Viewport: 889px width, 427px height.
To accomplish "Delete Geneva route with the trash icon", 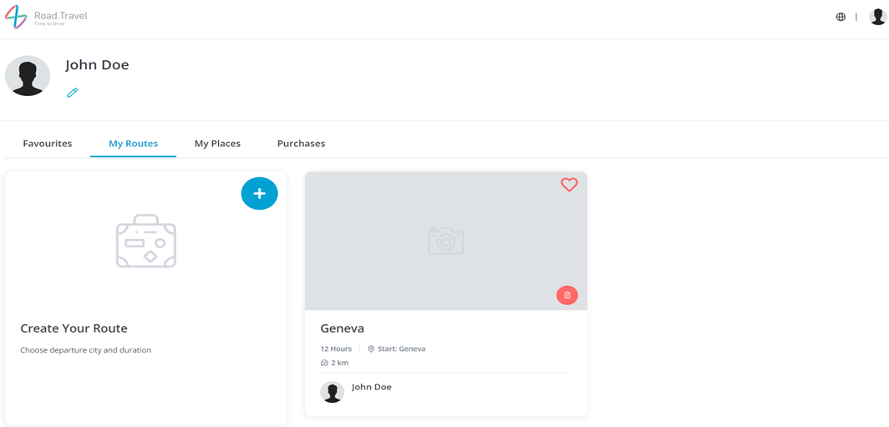I will pos(567,295).
